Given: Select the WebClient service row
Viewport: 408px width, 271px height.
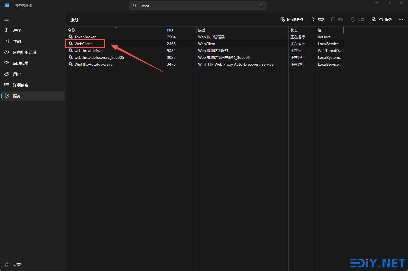Looking at the screenshot, I should click(83, 44).
